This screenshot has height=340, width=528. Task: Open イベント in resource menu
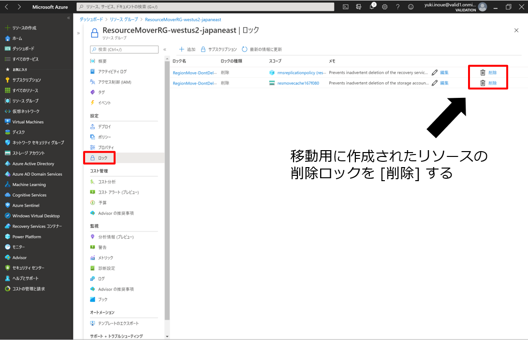pyautogui.click(x=101, y=103)
